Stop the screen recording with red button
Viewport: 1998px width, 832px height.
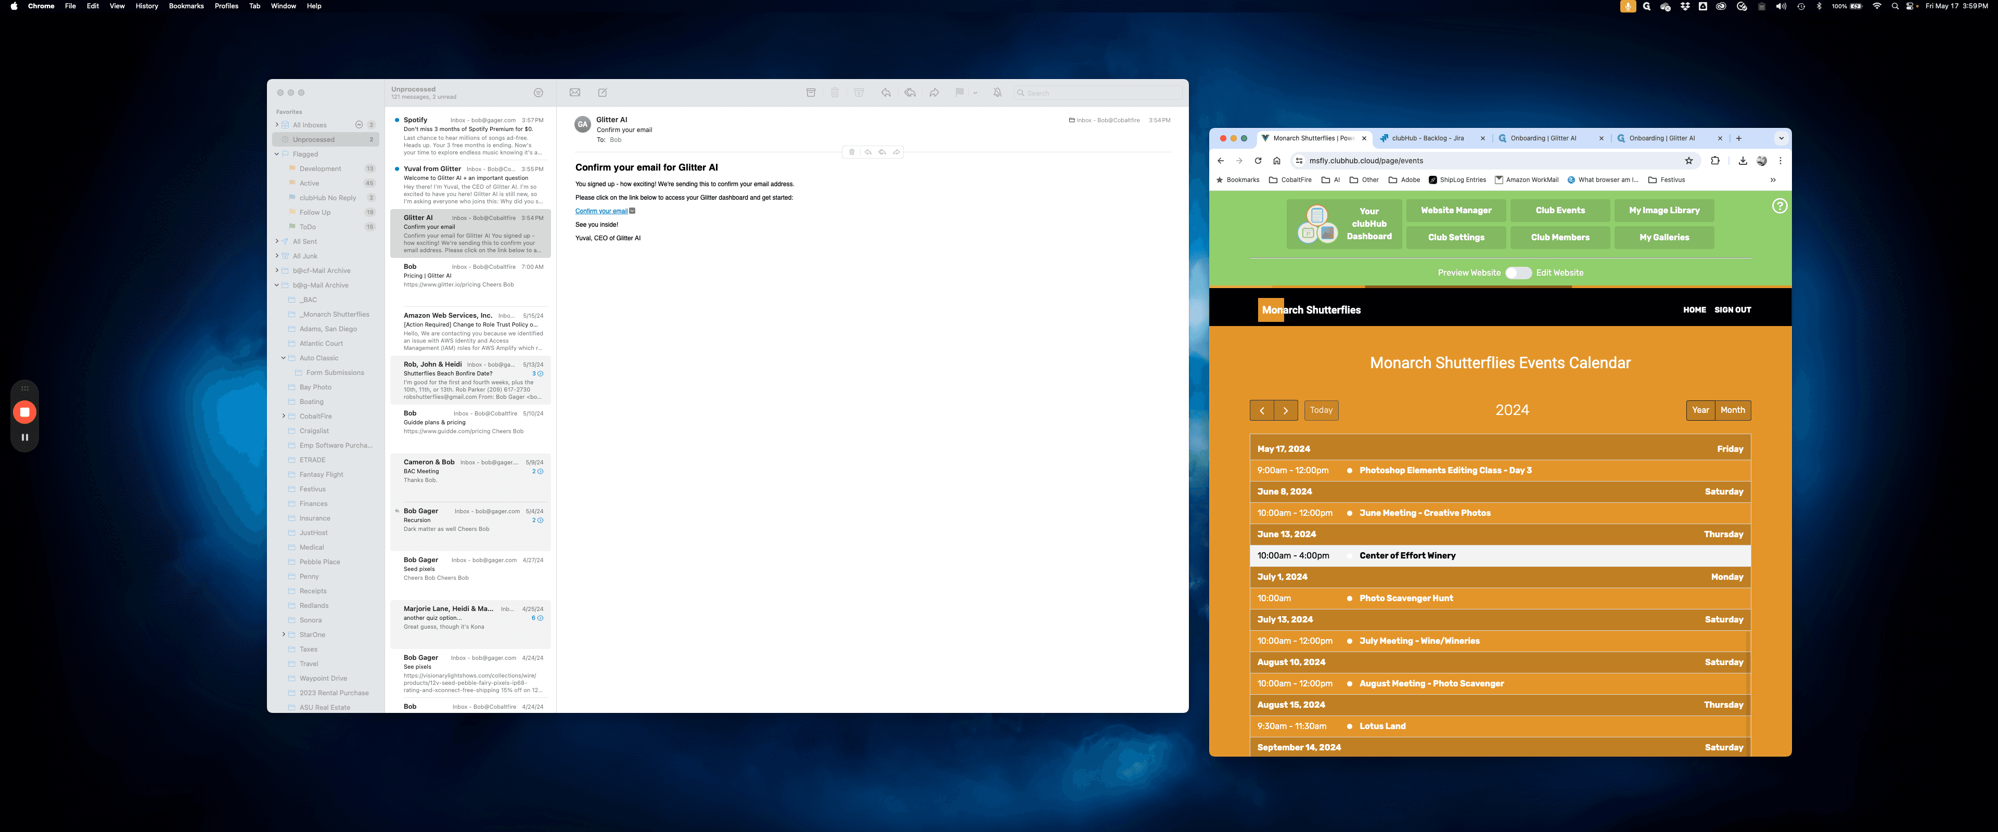tap(25, 412)
